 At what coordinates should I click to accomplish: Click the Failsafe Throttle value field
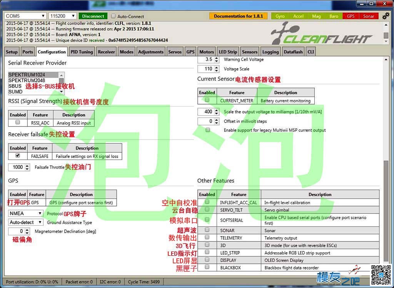coord(19,167)
